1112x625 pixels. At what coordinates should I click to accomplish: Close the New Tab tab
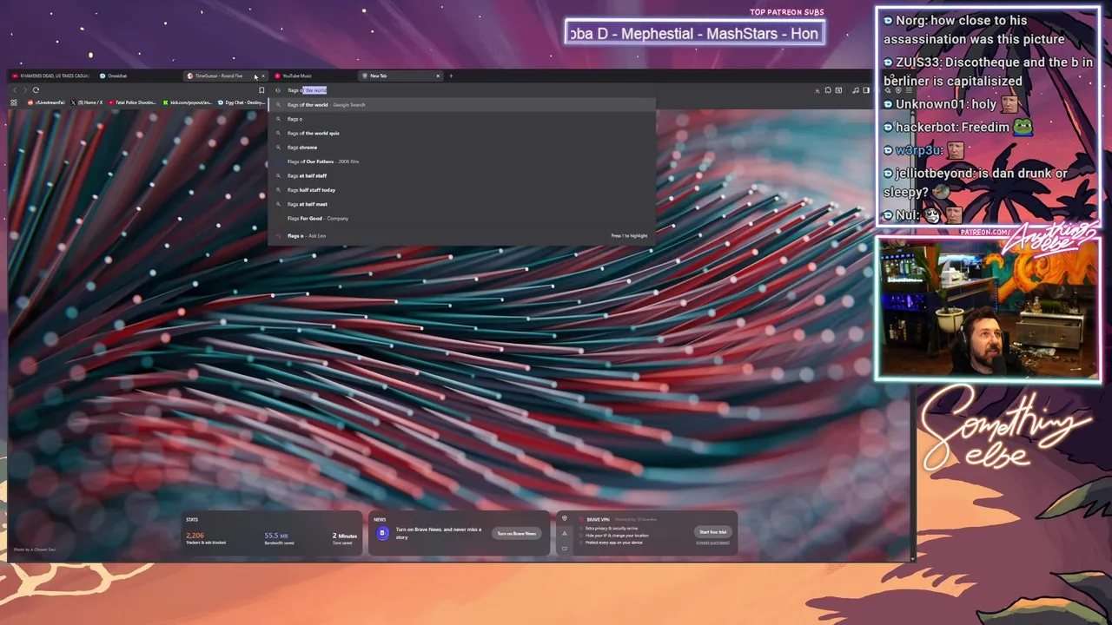point(438,76)
